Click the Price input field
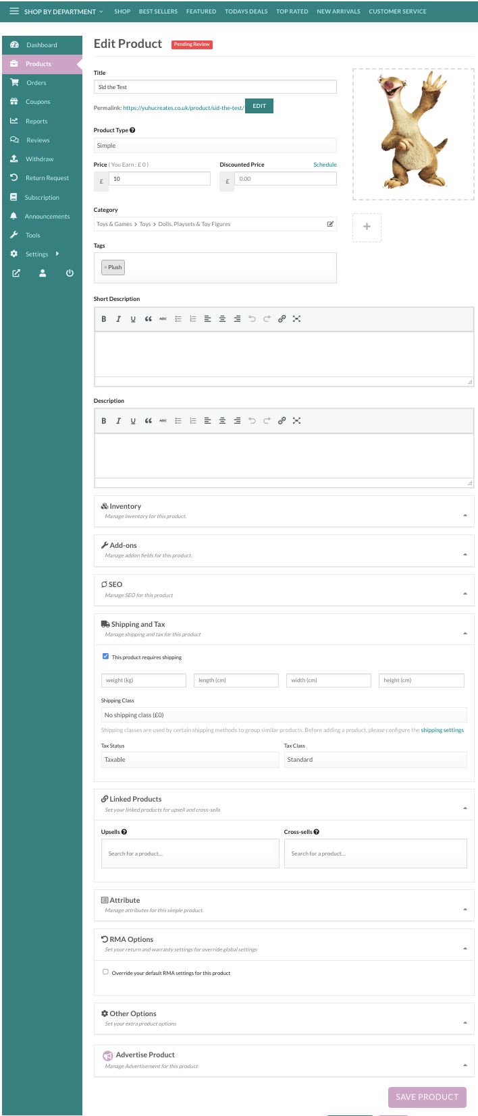 [159, 179]
